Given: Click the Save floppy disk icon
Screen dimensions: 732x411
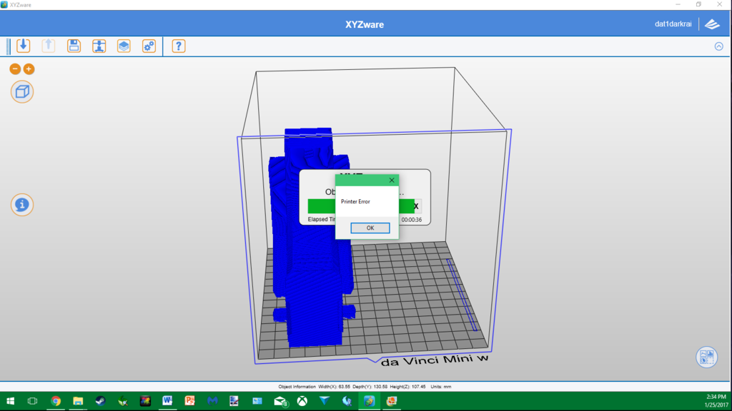Looking at the screenshot, I should pos(74,46).
